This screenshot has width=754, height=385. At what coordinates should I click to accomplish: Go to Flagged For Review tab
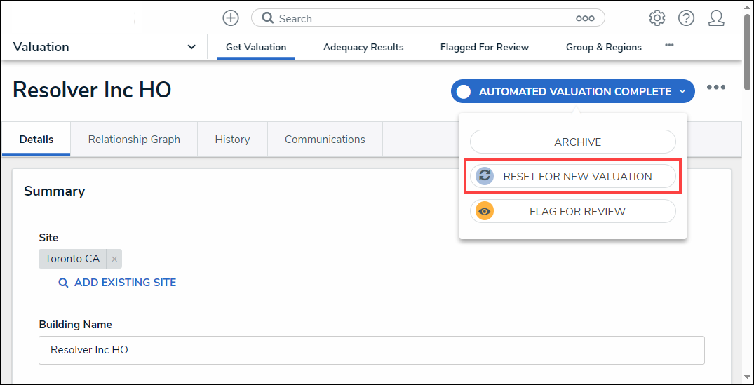click(x=484, y=47)
